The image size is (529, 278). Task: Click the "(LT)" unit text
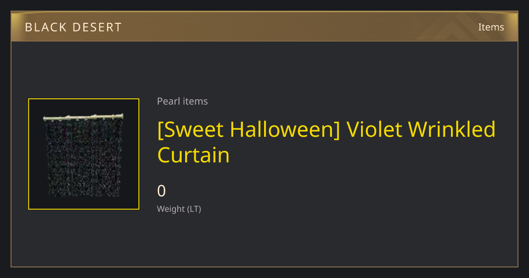(194, 209)
